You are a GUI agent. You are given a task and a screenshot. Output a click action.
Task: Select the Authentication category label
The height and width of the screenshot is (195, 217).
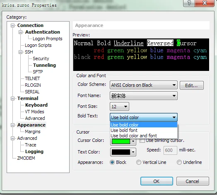pyautogui.click(x=43, y=32)
